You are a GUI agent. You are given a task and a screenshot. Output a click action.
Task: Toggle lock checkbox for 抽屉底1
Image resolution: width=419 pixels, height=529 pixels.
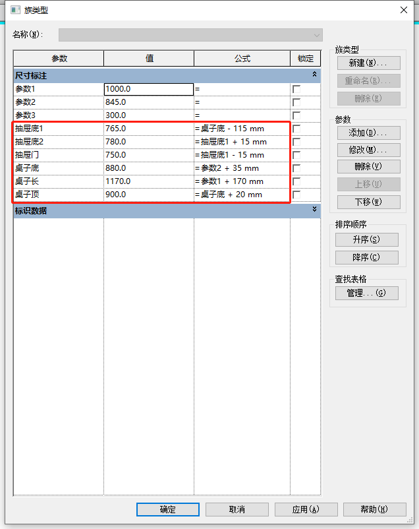tap(296, 129)
